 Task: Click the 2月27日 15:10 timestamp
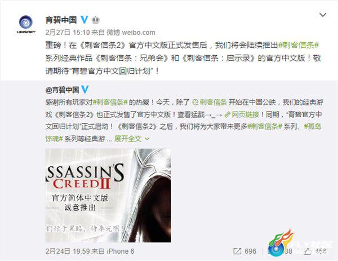pyautogui.click(x=67, y=32)
